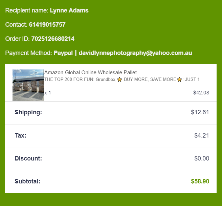
Task: Click the quantity x 1 label
Action: click(x=48, y=93)
